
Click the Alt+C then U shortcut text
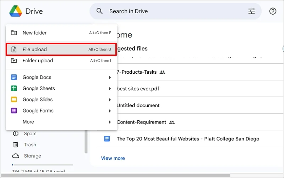click(100, 49)
